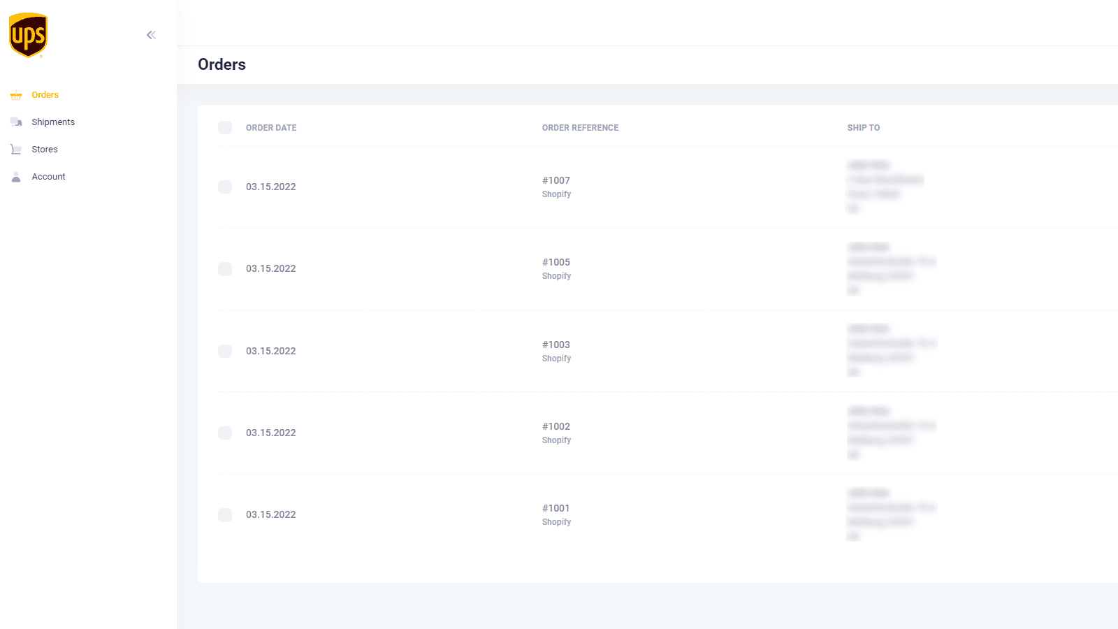This screenshot has width=1118, height=629.
Task: Open the Shipments menu item
Action: click(53, 122)
